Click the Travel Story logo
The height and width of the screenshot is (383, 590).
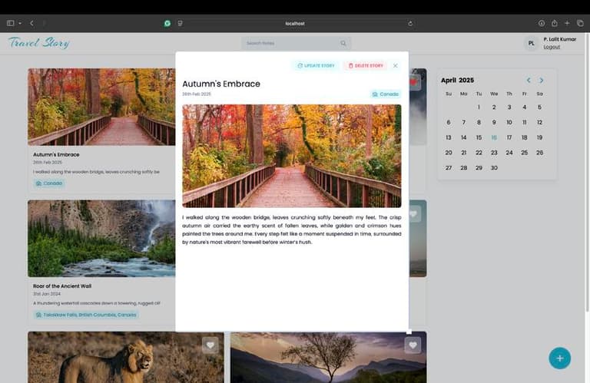click(38, 43)
